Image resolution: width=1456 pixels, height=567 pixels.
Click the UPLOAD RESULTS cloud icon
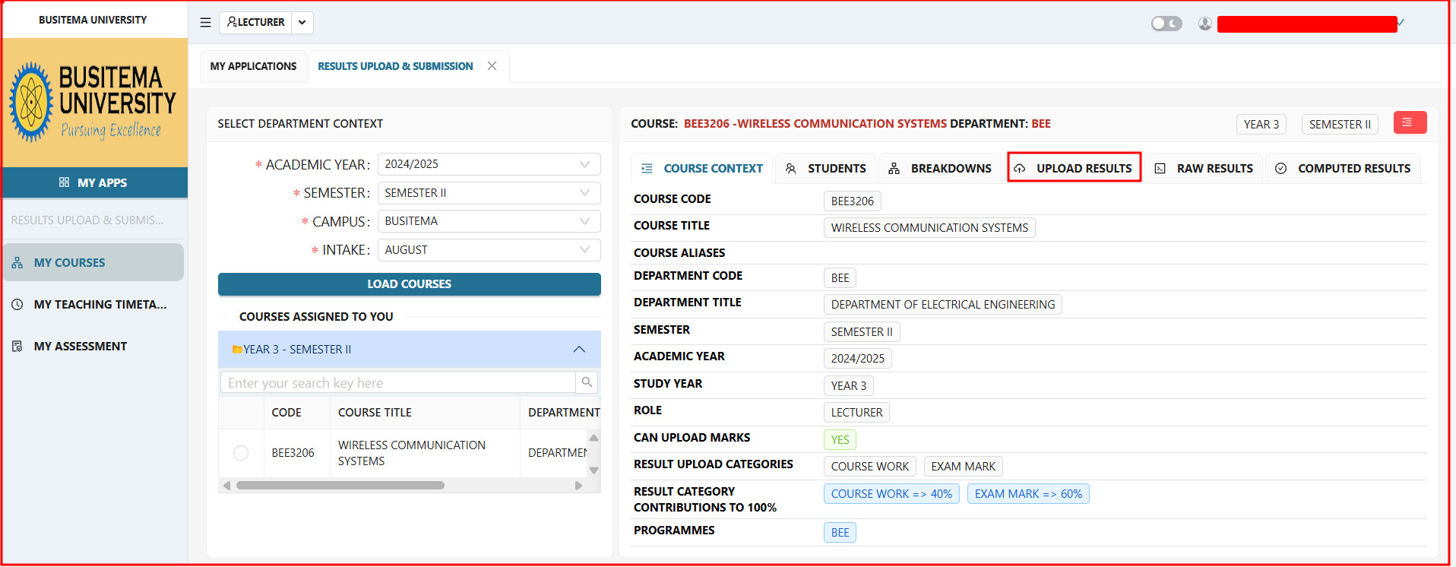pyautogui.click(x=1020, y=168)
